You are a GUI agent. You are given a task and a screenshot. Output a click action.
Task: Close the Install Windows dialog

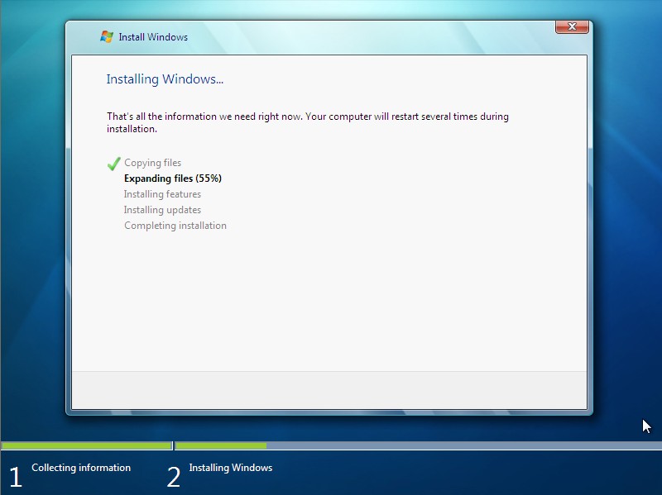[571, 26]
